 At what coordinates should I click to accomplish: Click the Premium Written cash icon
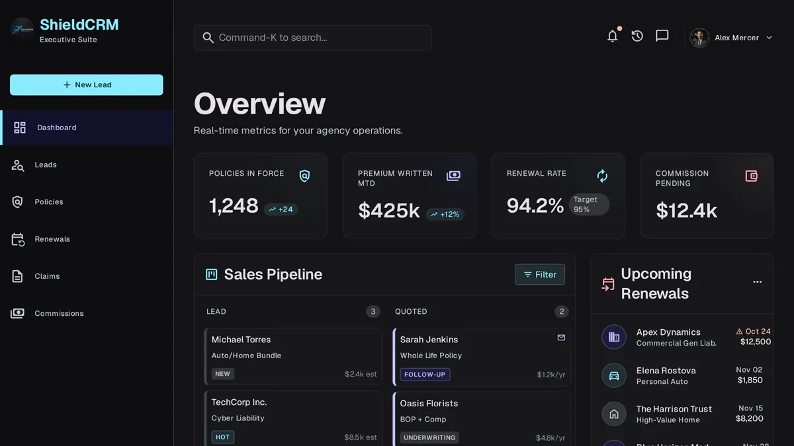click(x=453, y=176)
